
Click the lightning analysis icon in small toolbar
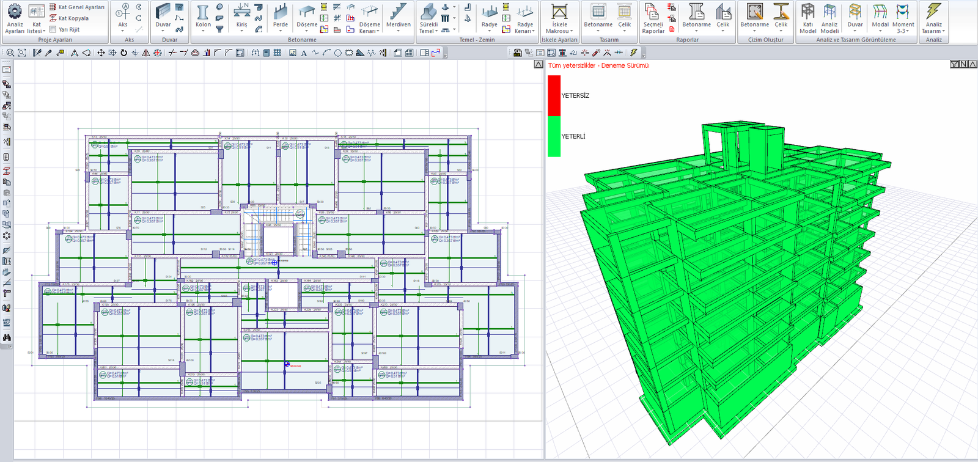coord(634,53)
